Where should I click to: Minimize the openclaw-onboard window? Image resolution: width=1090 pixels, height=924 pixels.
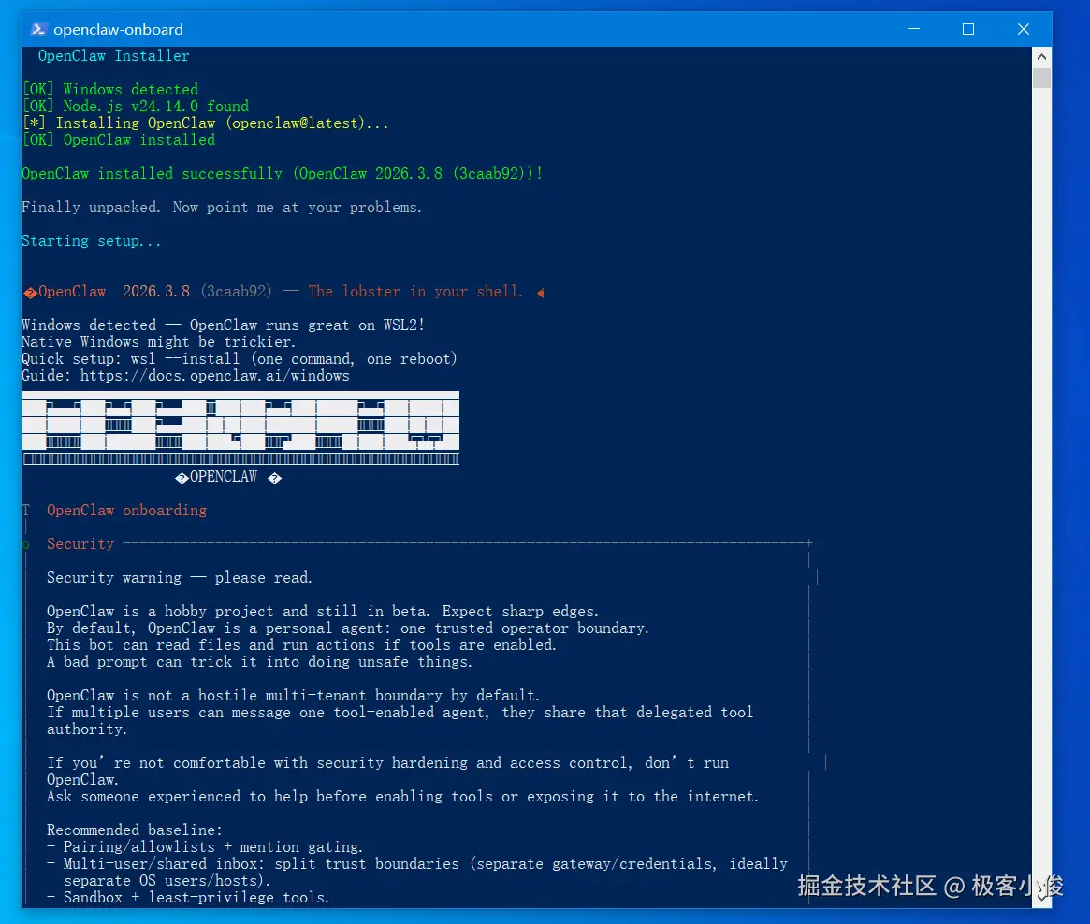pyautogui.click(x=914, y=29)
